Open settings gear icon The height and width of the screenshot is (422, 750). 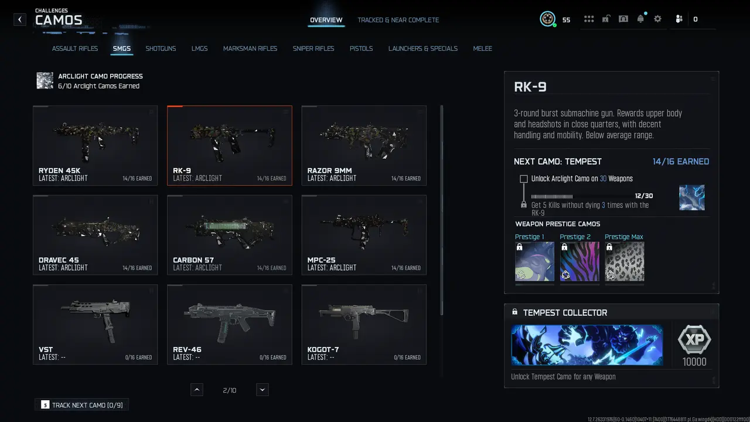tap(657, 19)
